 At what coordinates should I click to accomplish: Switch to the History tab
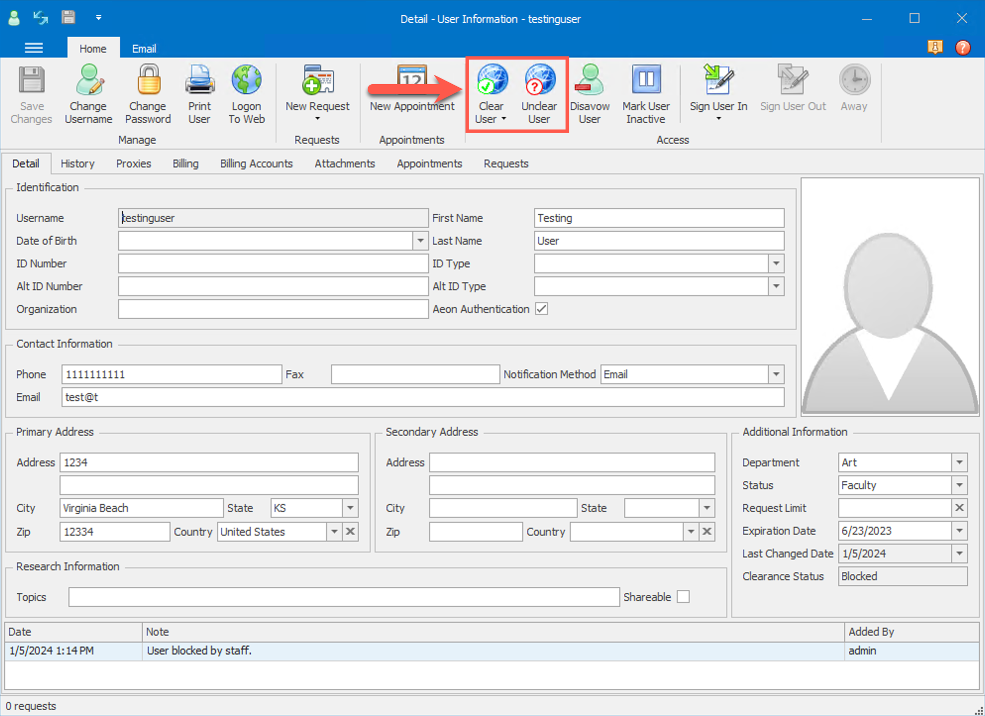[77, 164]
